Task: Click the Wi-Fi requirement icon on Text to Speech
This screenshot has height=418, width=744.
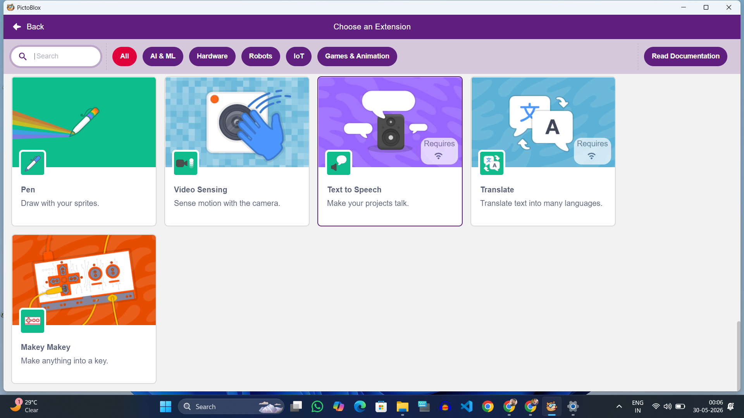Action: coord(438,156)
